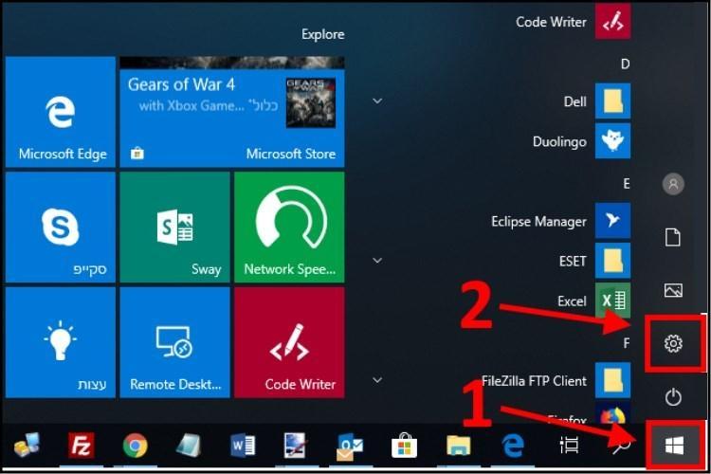Screen dimensions: 711x474
Task: Open the Network Speed tile
Action: pos(289,227)
